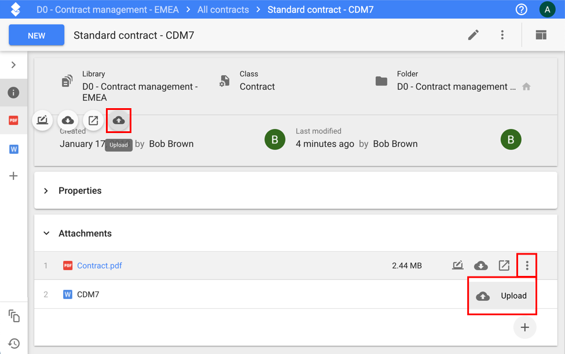Click PDF file icon of Contract.pdf

coord(67,265)
